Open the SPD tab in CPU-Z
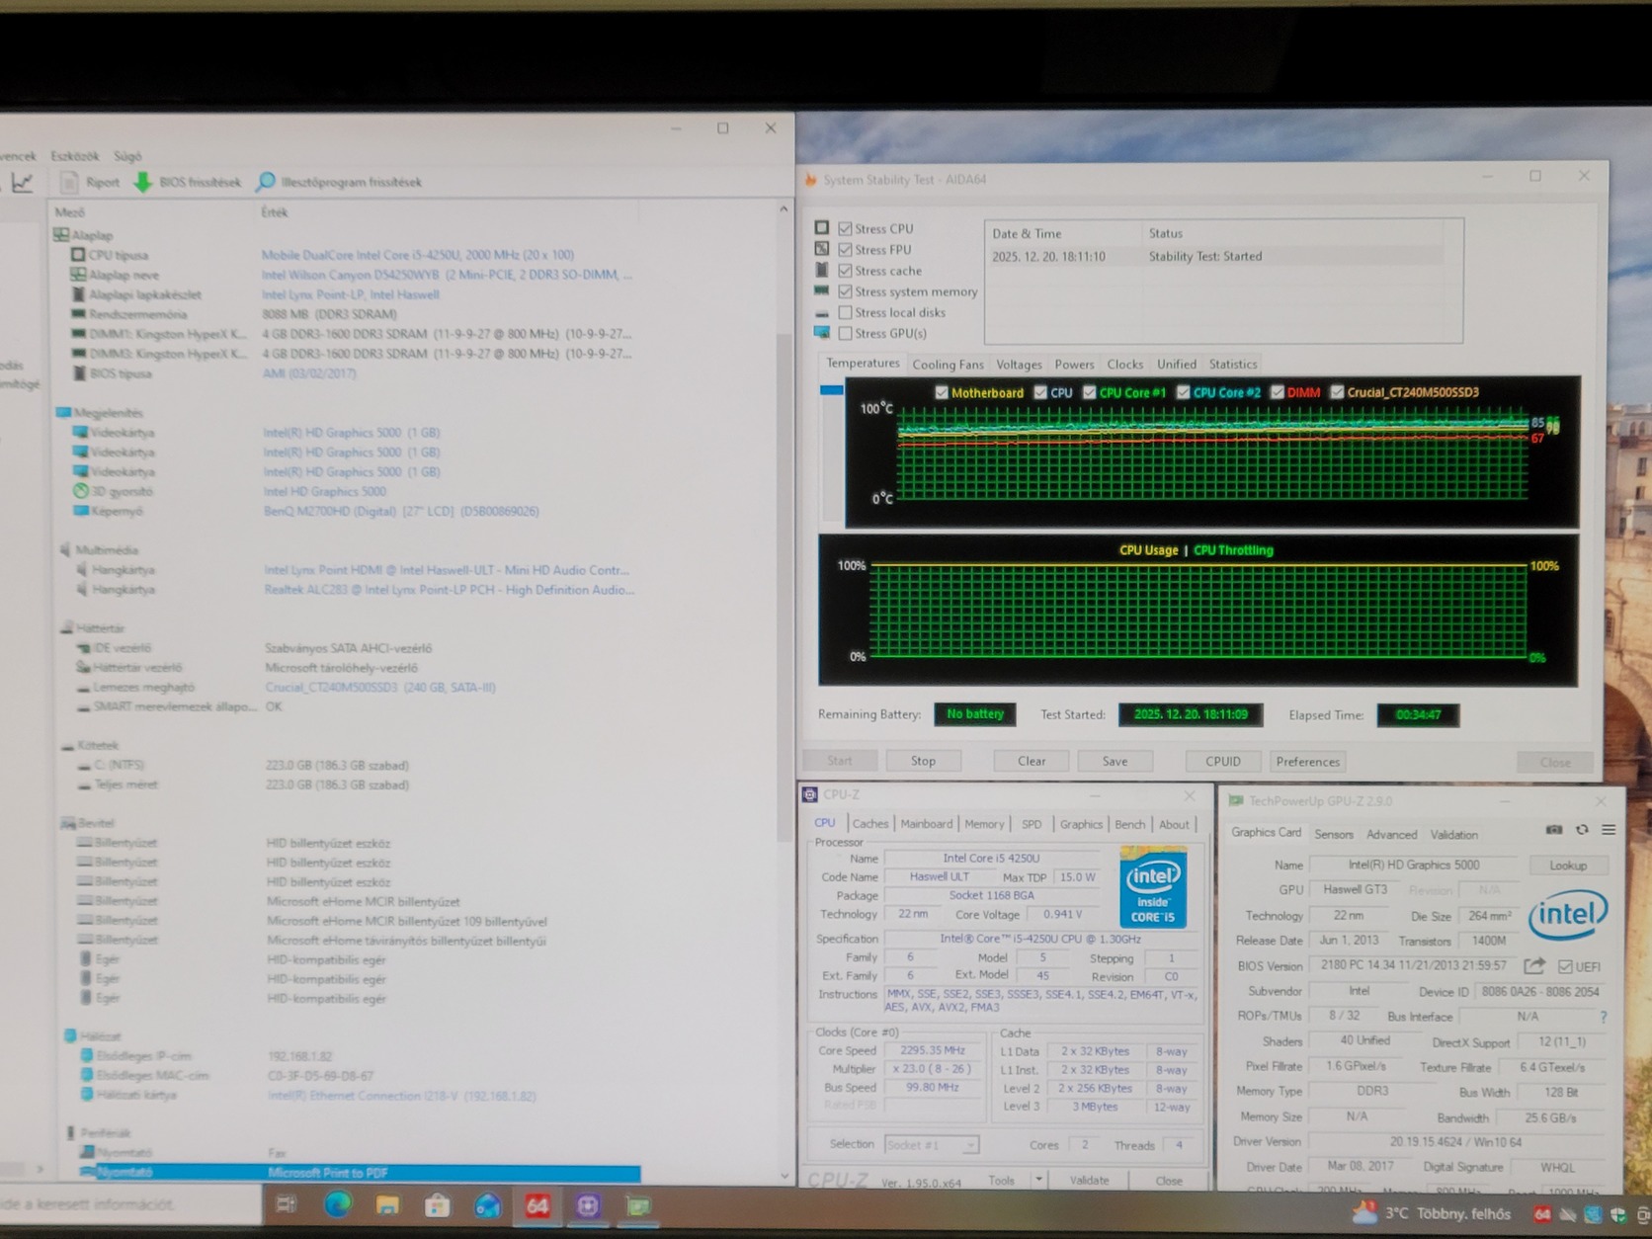Screen dimensions: 1652x1239 1032,824
